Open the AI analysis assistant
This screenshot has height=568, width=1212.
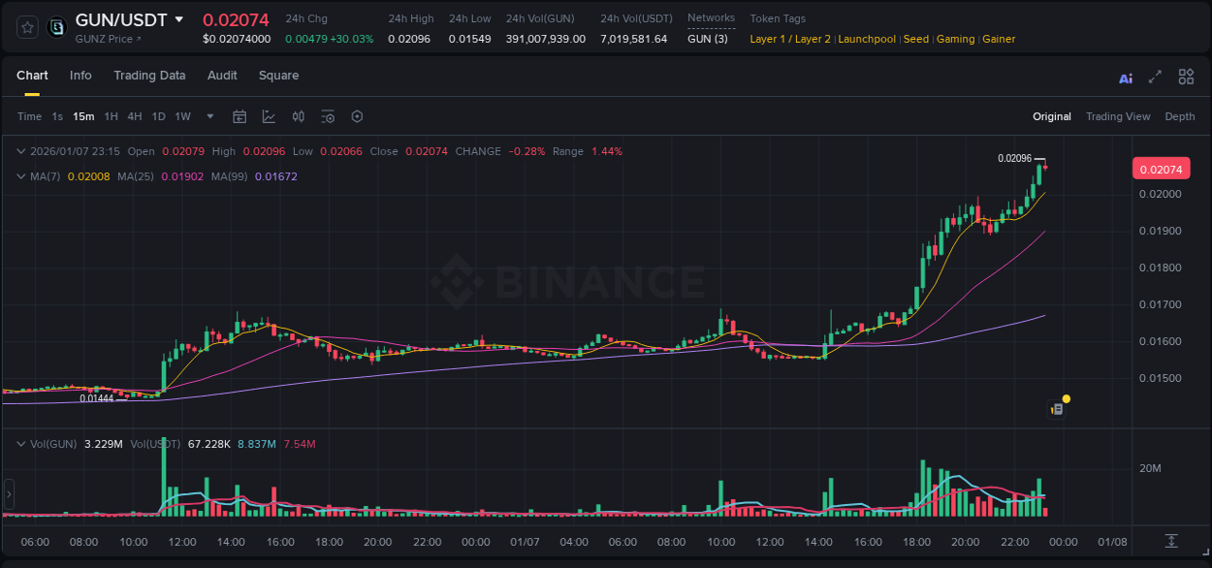[1125, 77]
